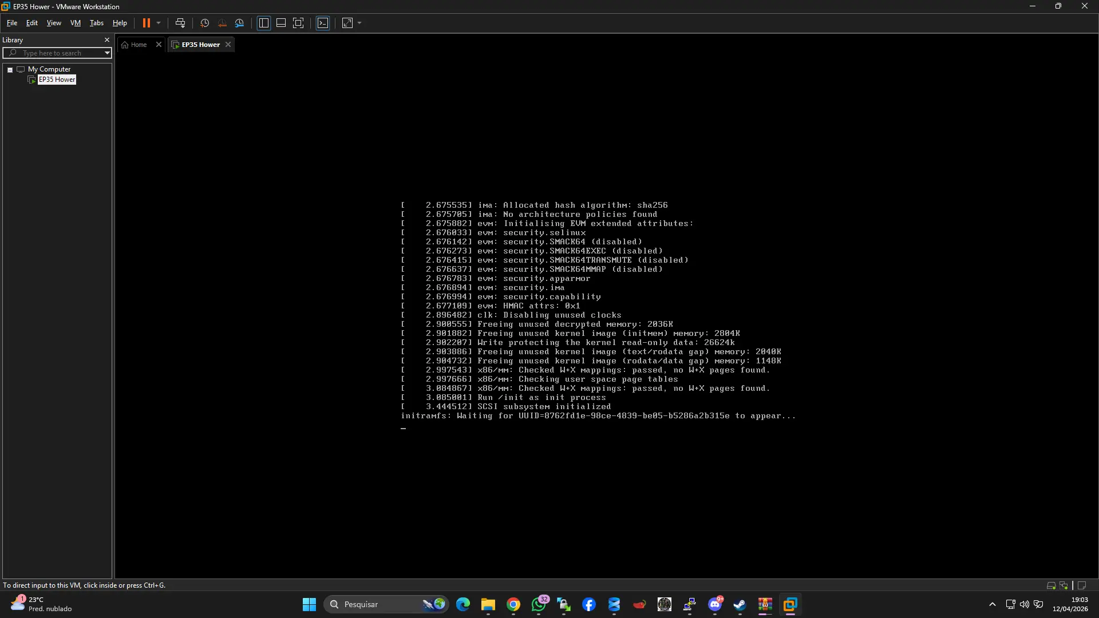Open the Tabs menu
Image resolution: width=1099 pixels, height=618 pixels.
point(97,23)
